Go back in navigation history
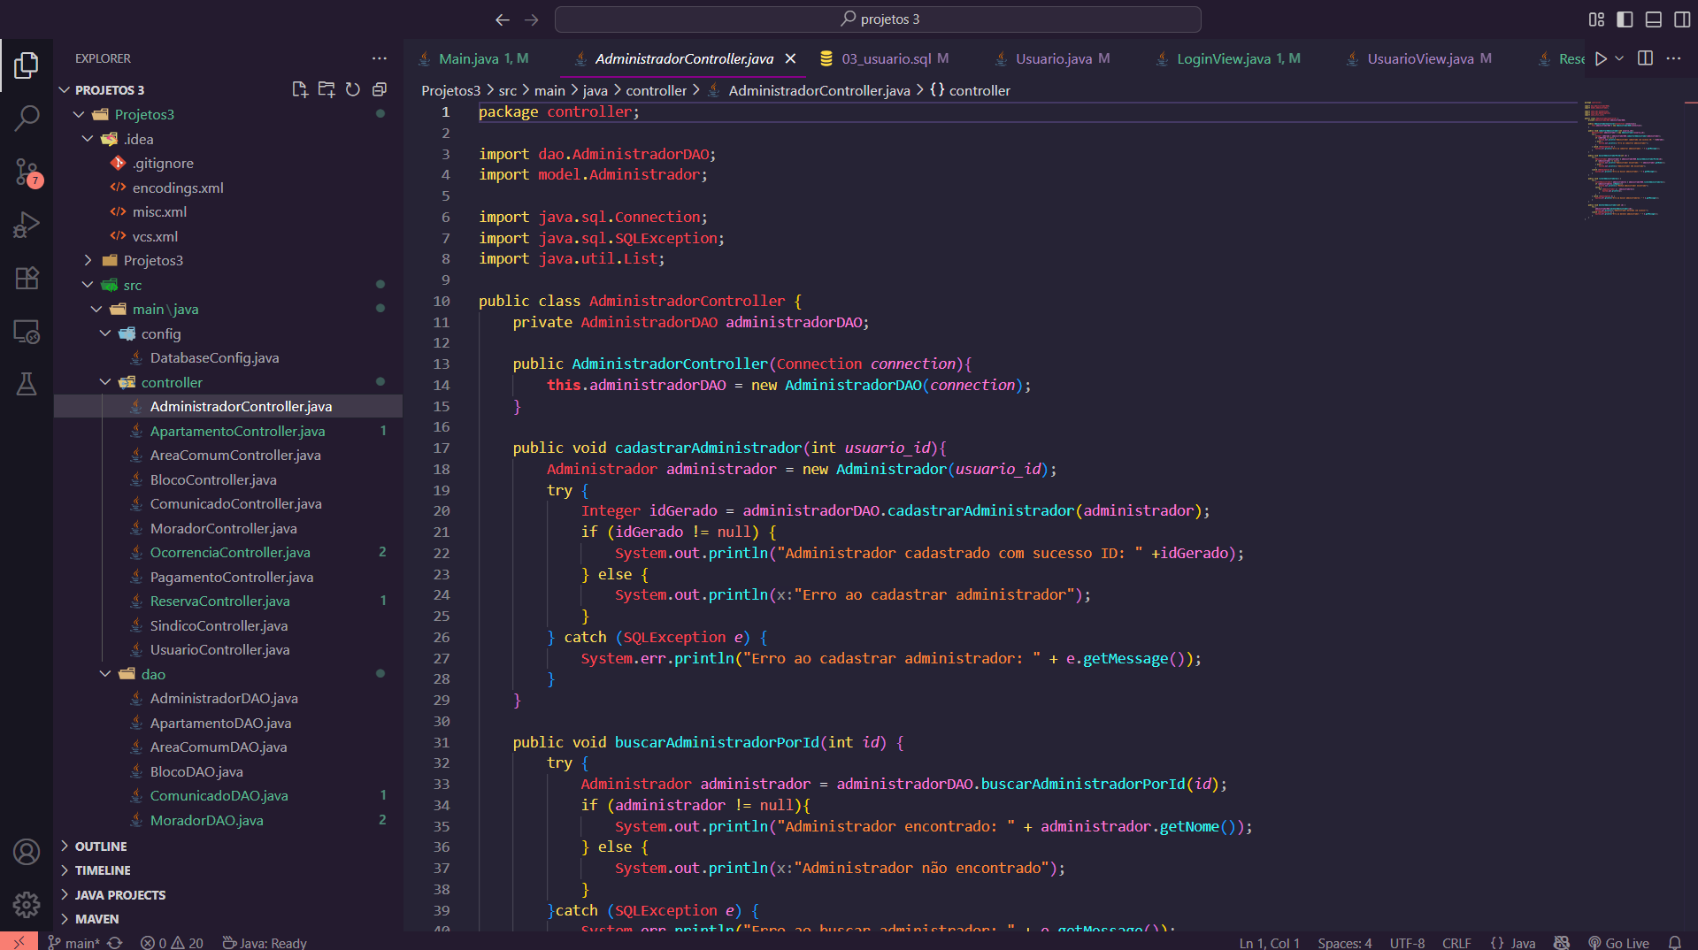This screenshot has width=1698, height=950. pos(503,19)
